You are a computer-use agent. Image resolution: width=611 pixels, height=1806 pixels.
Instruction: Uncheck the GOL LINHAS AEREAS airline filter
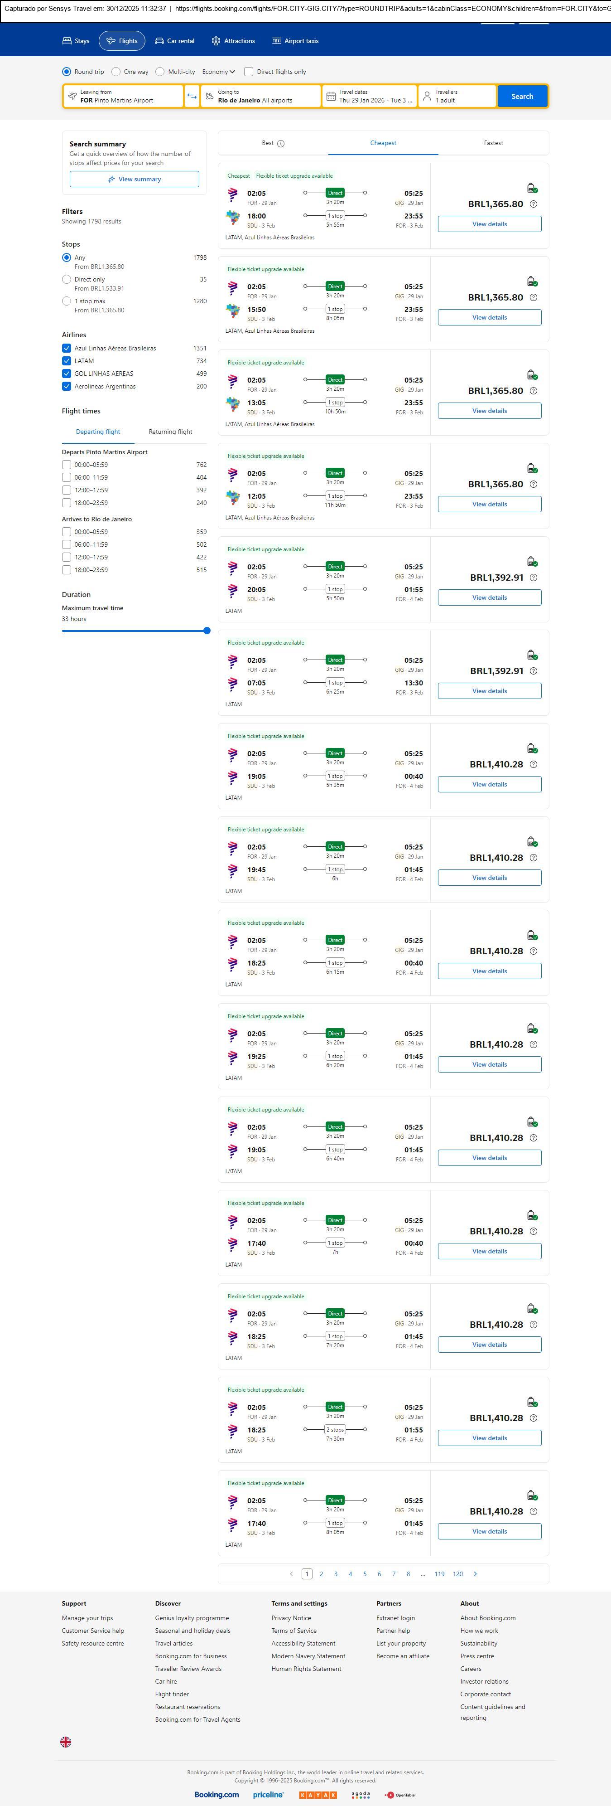pyautogui.click(x=67, y=374)
